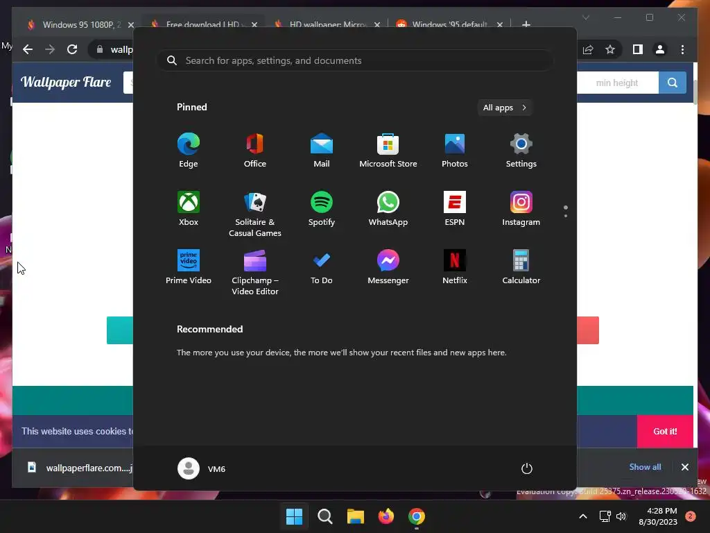This screenshot has height=533, width=710.
Task: Switch to Chrome on the taskbar
Action: (x=417, y=516)
